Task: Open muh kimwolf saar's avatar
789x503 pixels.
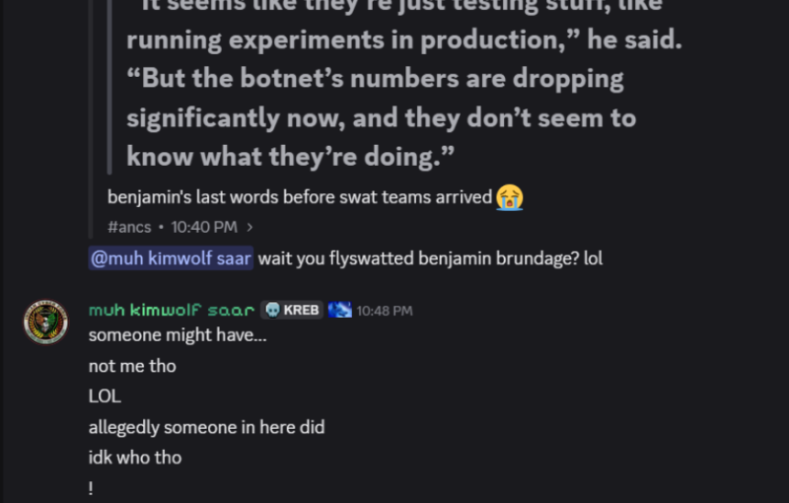Action: (x=45, y=322)
